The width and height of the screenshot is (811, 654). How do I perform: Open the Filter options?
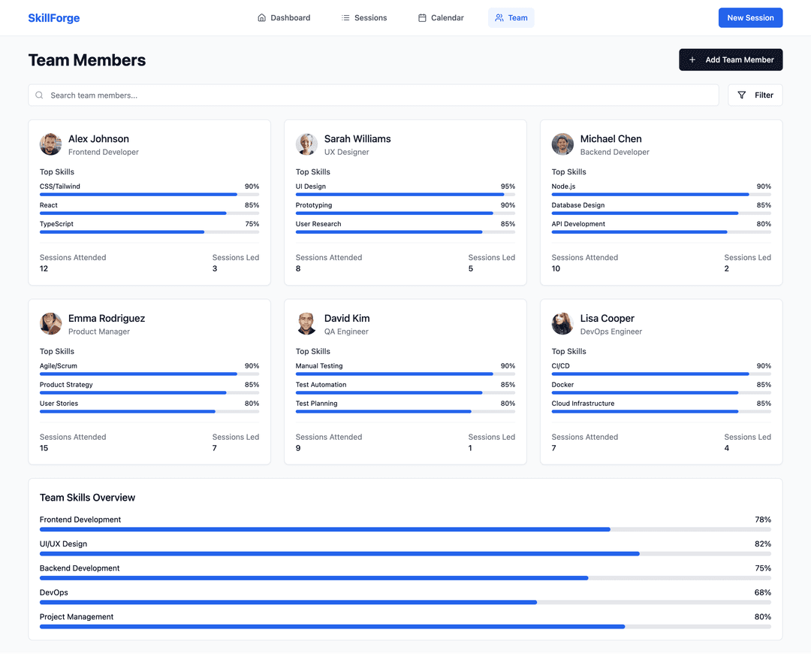point(755,95)
